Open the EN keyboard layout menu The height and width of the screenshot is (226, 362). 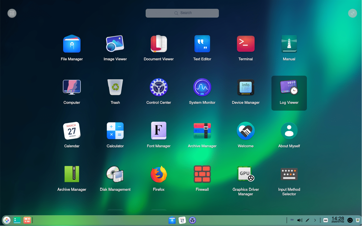292,220
